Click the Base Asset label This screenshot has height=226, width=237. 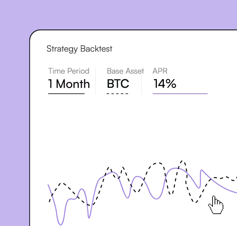pos(125,71)
